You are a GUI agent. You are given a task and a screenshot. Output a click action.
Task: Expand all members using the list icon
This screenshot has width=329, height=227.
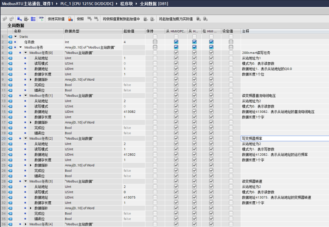[33, 19]
